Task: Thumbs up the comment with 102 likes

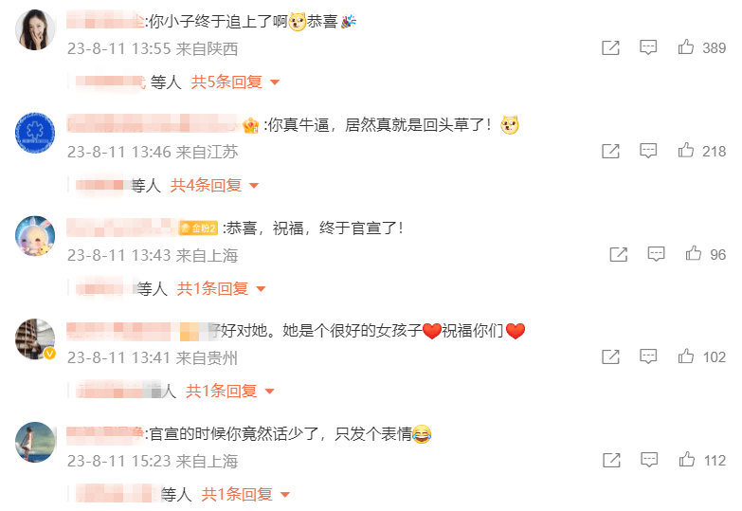Action: pyautogui.click(x=686, y=356)
